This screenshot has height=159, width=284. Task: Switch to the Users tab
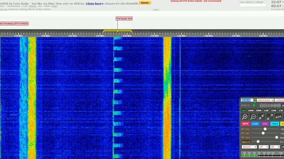pos(275,124)
